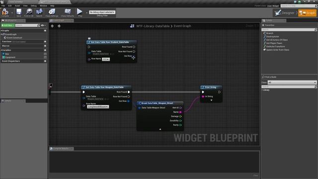Select the My Blueprint panel tab
318x179 pixels.
(13, 20)
